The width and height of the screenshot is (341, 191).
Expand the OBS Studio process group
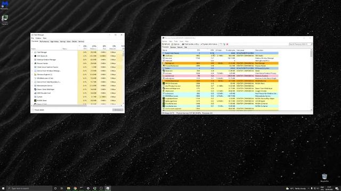(33, 56)
